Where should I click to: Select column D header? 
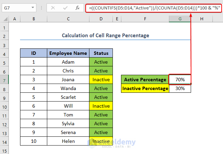click(101, 20)
